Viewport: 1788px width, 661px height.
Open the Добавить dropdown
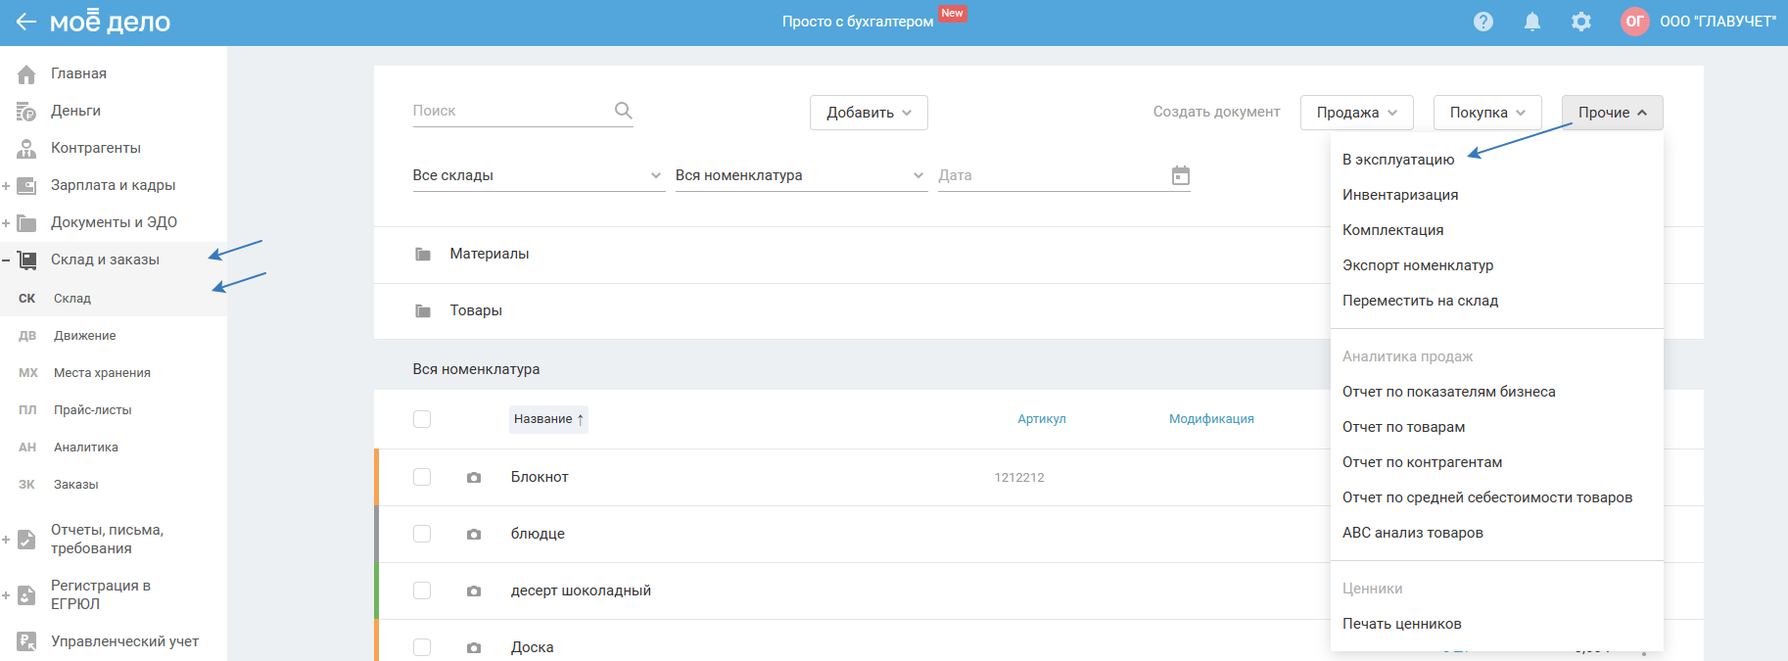(869, 113)
